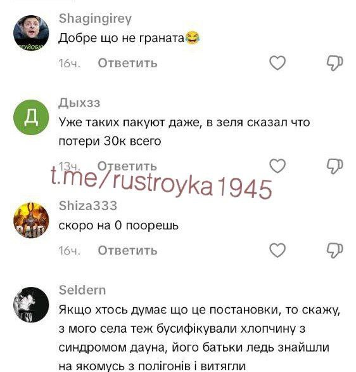Select the comment text 'Добре що не граната'
Viewport: 356px width, 372px height.
121,38
